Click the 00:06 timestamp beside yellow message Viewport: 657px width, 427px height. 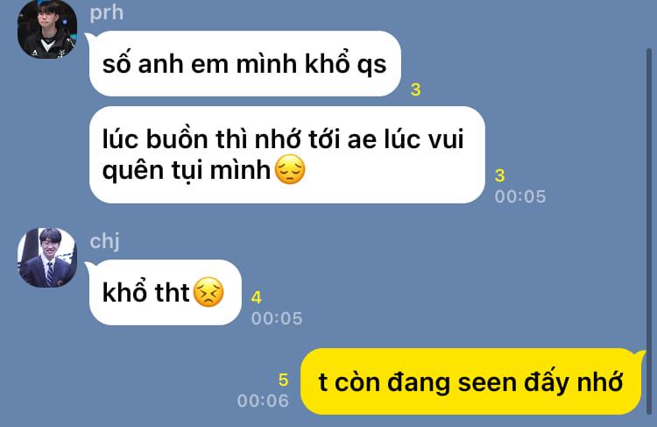pos(263,401)
